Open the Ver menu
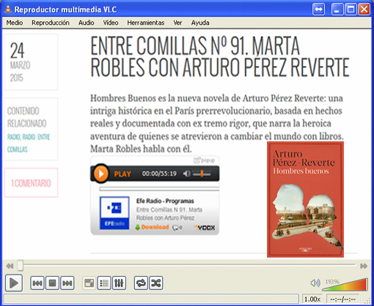The width and height of the screenshot is (374, 306). click(177, 23)
